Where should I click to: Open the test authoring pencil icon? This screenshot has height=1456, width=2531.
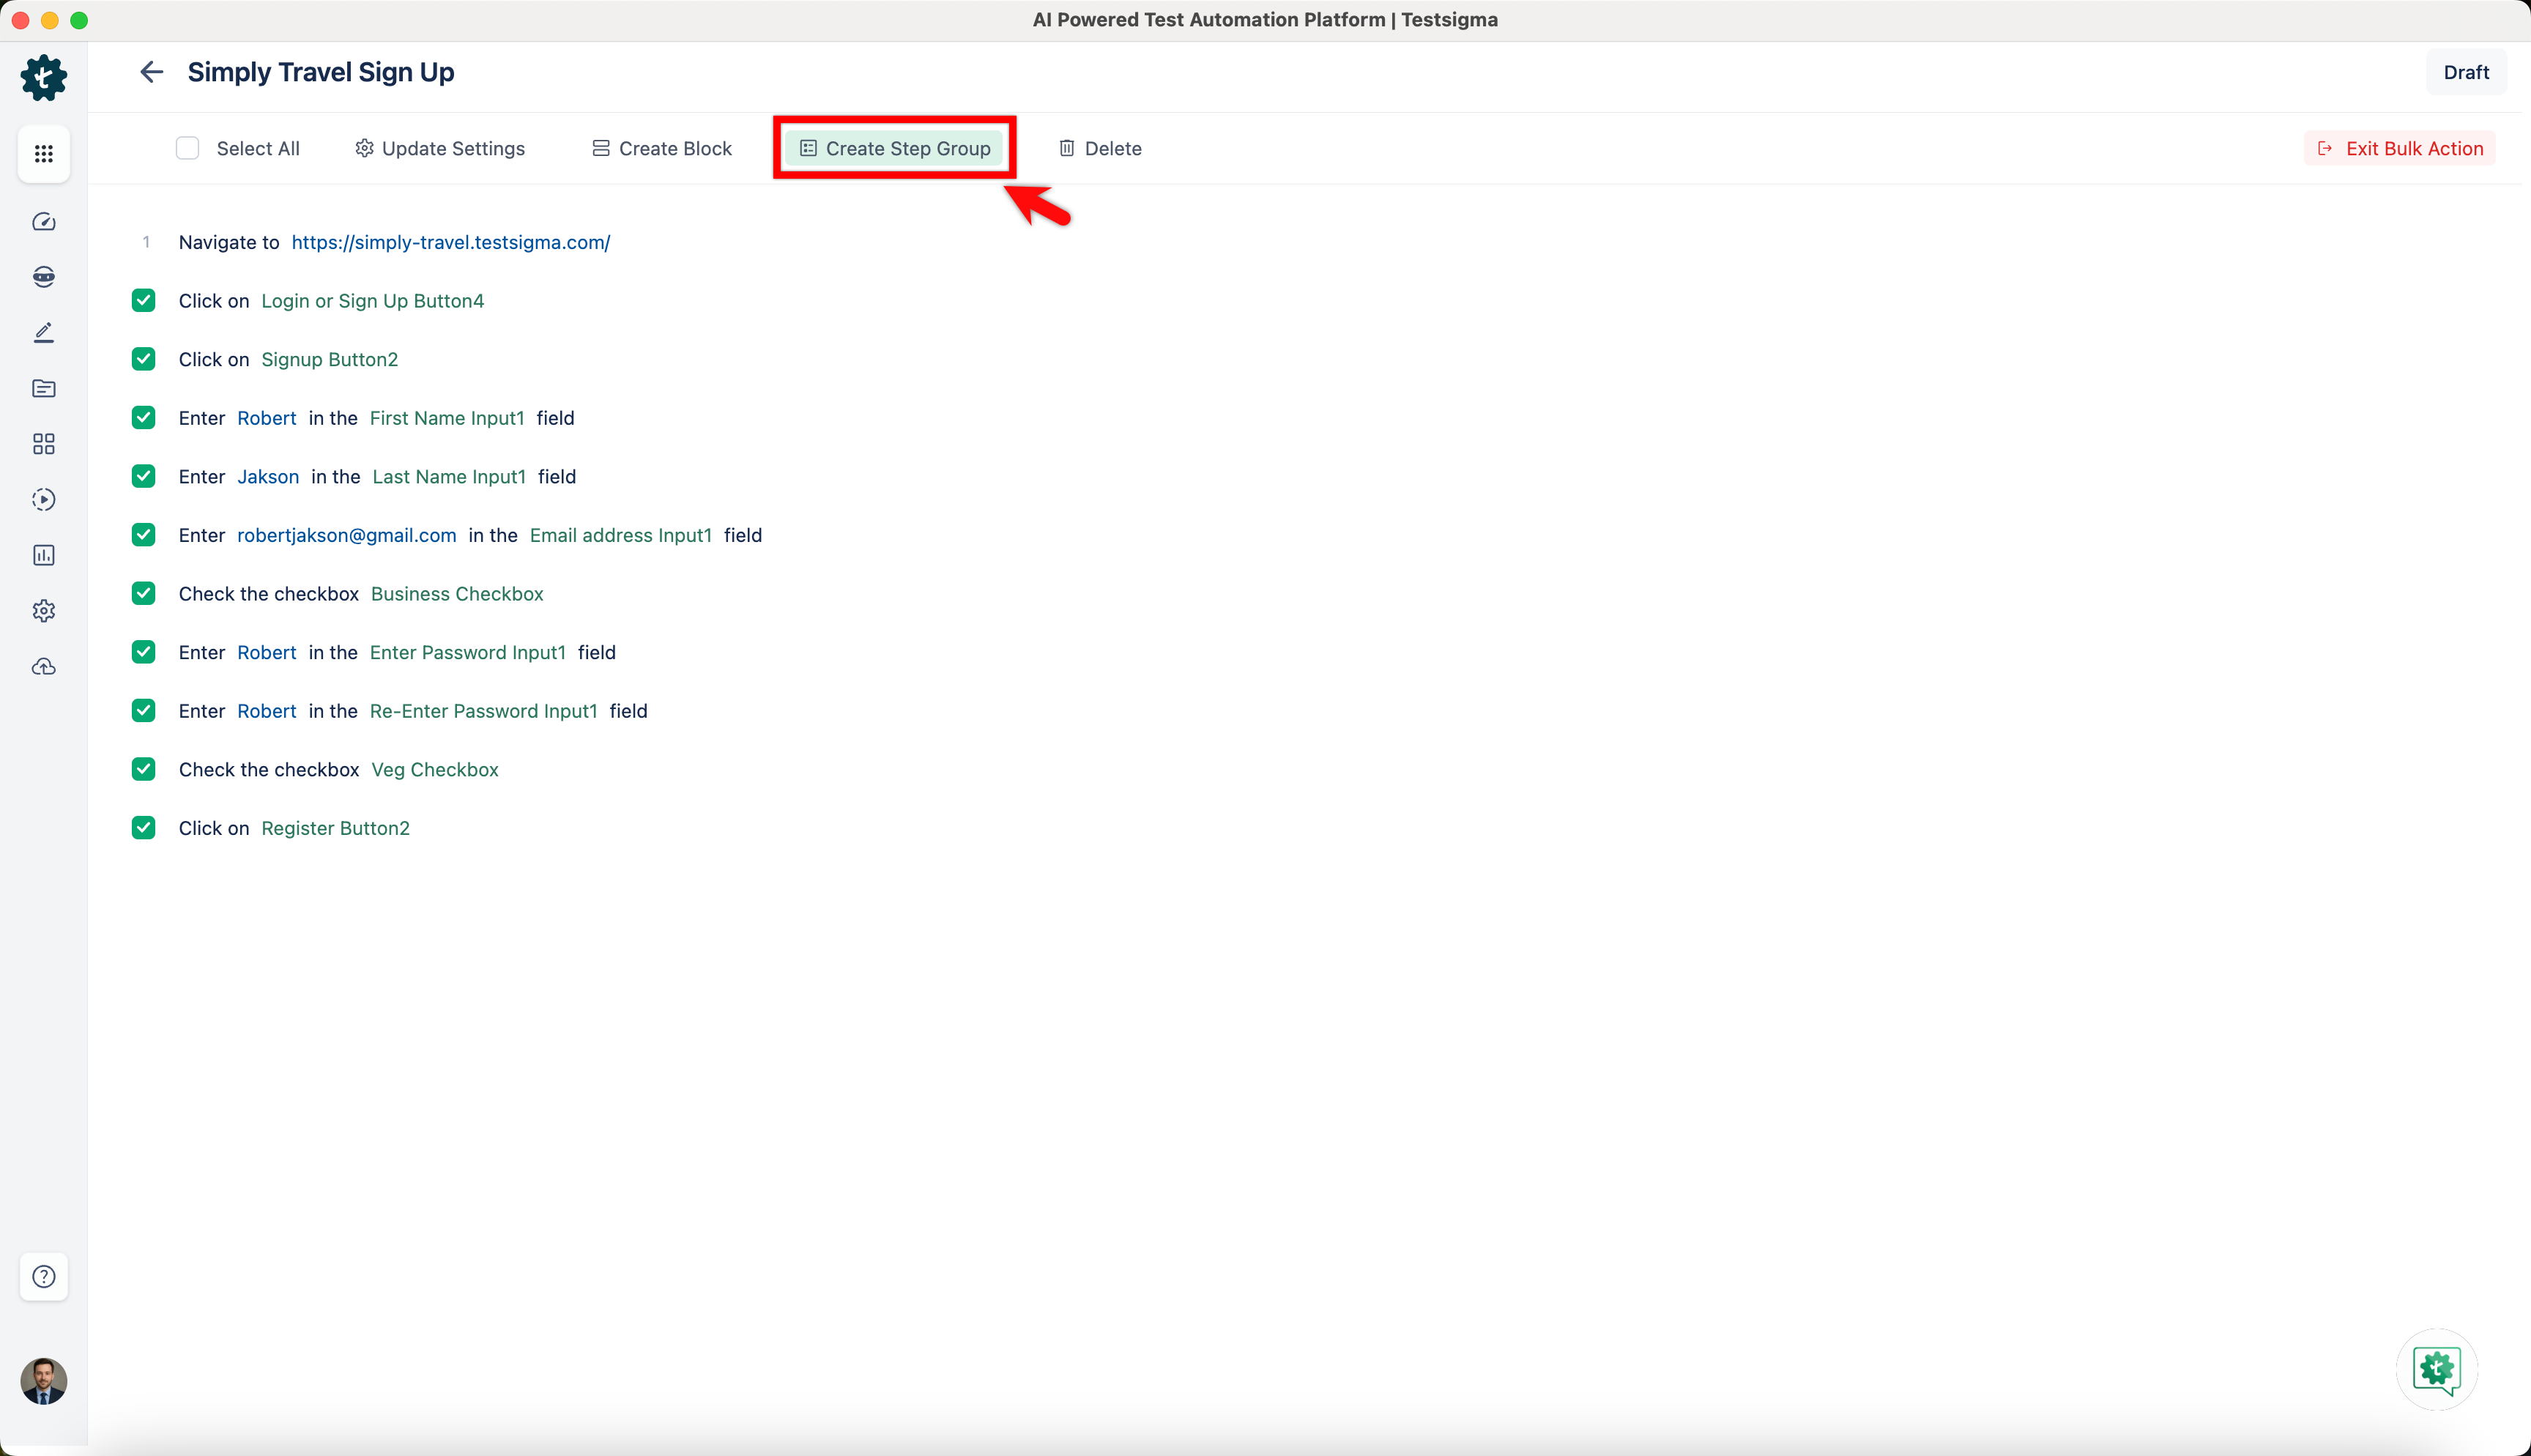(x=43, y=332)
